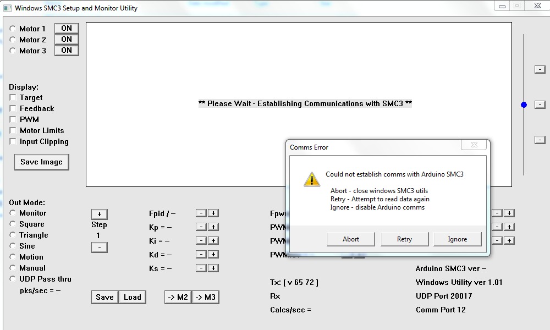The image size is (550, 330).
Task: Click the Load parameters button
Action: [132, 297]
